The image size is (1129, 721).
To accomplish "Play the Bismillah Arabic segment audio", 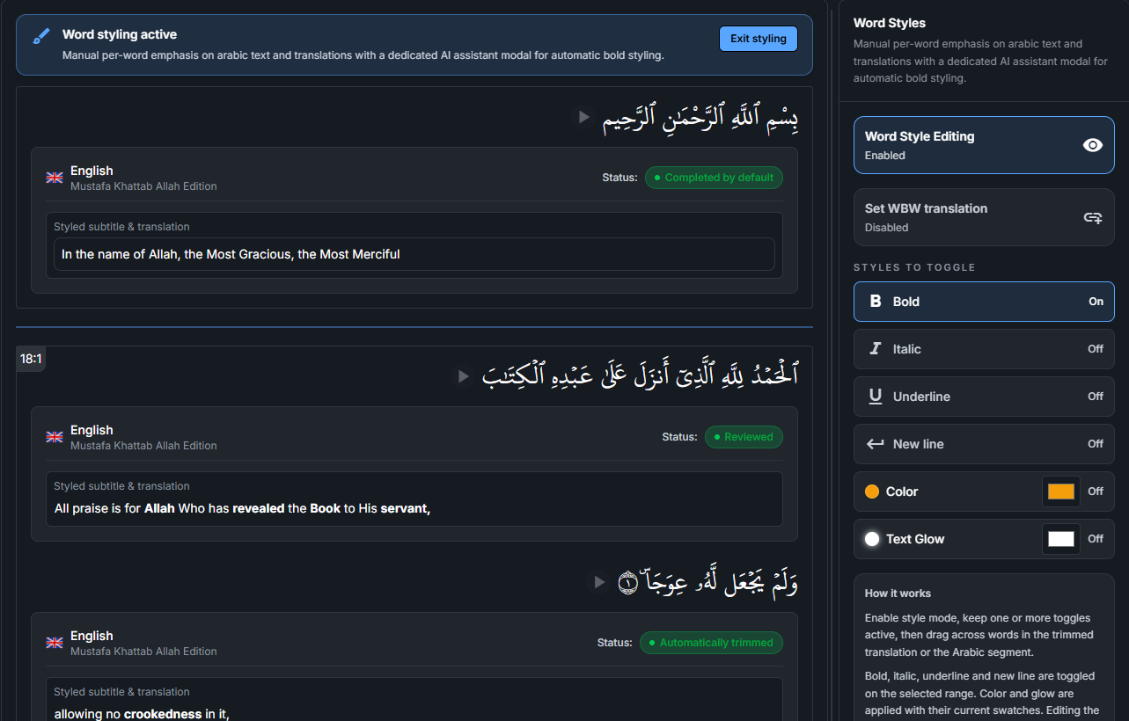I will coord(583,117).
